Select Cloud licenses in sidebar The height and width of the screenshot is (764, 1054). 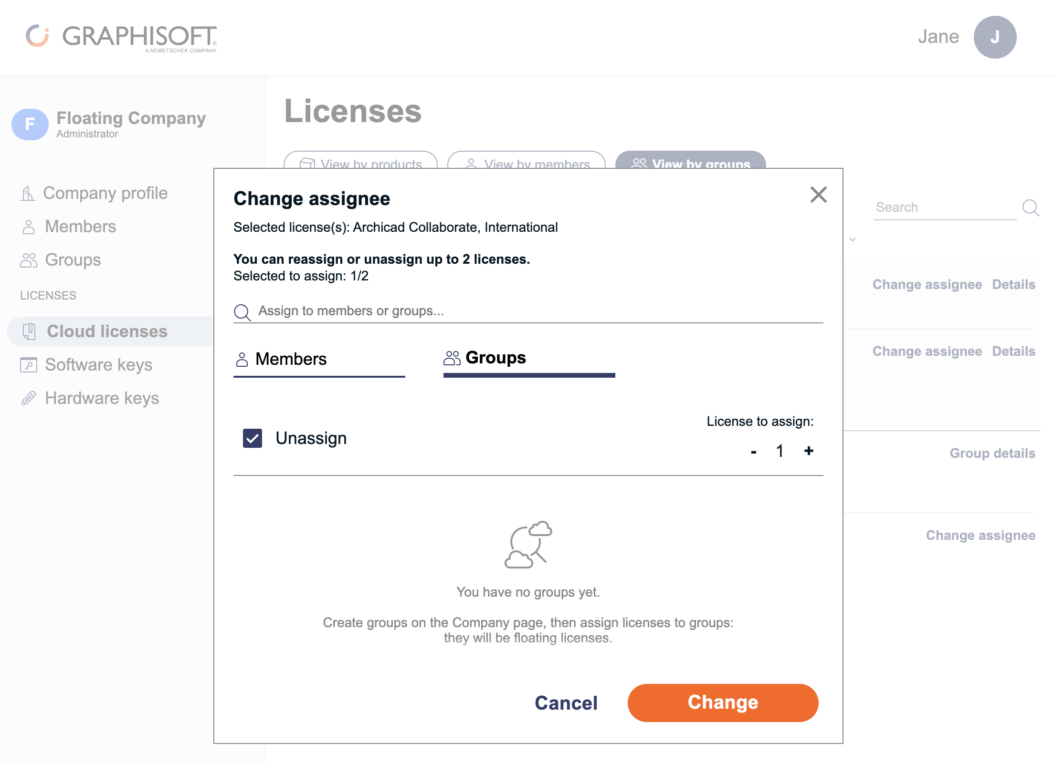coord(107,331)
